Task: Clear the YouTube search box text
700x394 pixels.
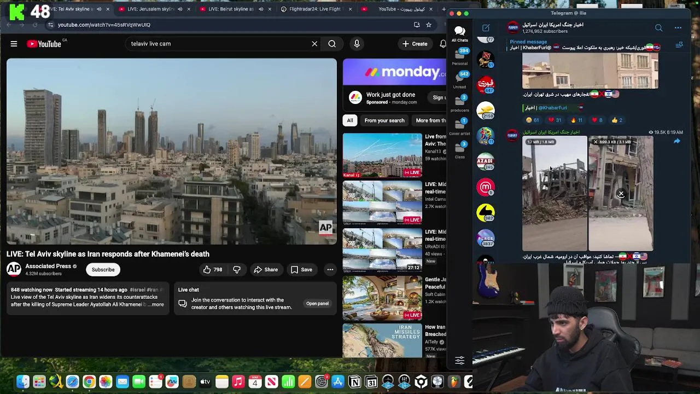Action: coord(314,44)
